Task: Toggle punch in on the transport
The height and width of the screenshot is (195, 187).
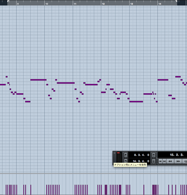Action: tap(154, 155)
